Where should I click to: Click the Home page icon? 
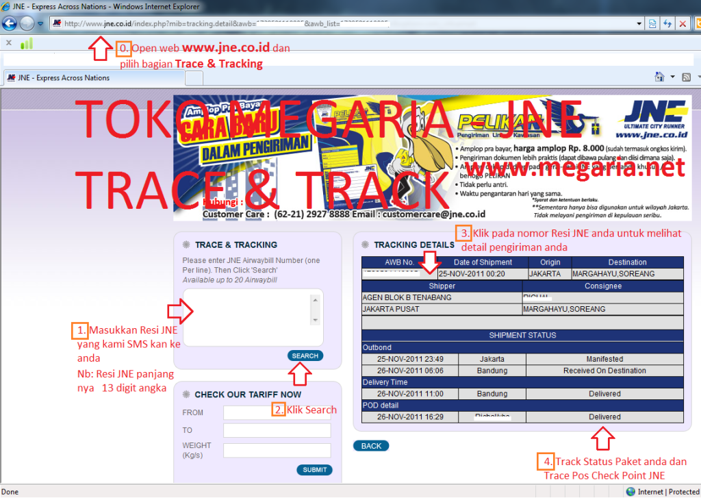tap(659, 77)
